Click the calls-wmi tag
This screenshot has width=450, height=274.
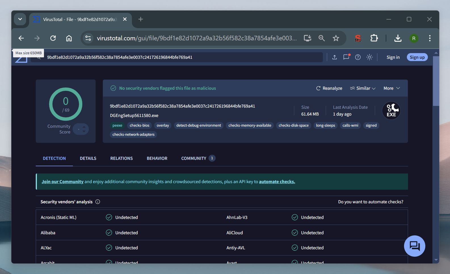tap(350, 125)
